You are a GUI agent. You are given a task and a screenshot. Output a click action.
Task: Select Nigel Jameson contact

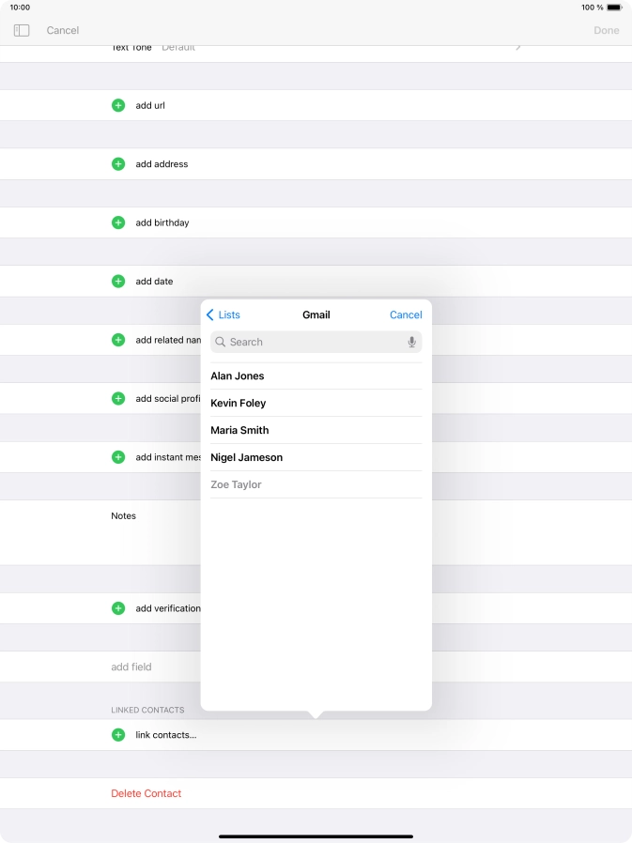coord(246,458)
